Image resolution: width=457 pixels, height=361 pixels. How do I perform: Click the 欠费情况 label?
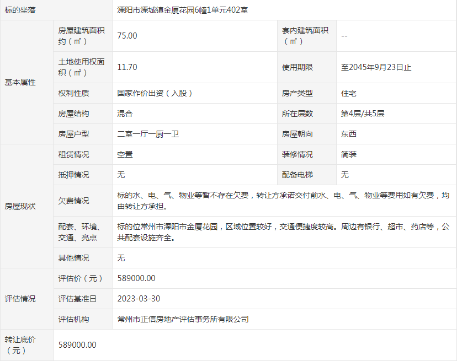[73, 201]
